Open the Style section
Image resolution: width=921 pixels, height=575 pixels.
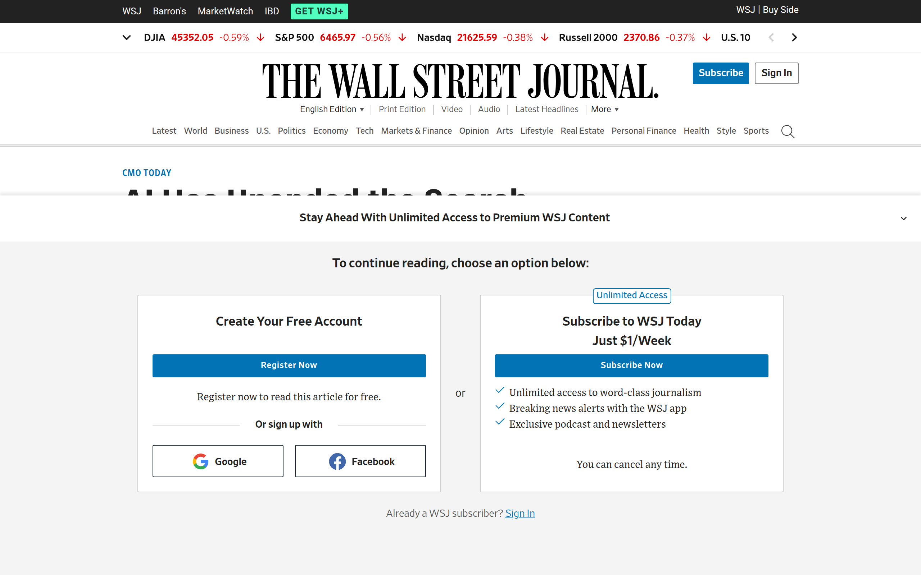(726, 131)
